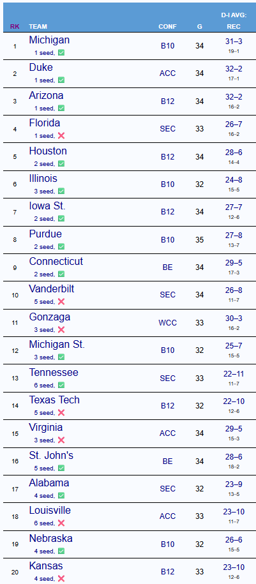
Task: Click the red X icon under Kansas
Action: pos(61,578)
